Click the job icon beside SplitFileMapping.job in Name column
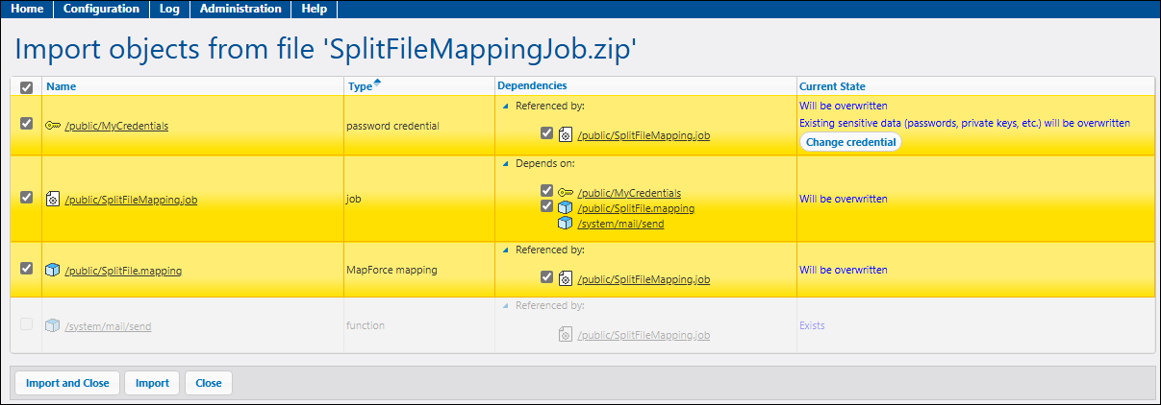The height and width of the screenshot is (405, 1161). [x=53, y=199]
